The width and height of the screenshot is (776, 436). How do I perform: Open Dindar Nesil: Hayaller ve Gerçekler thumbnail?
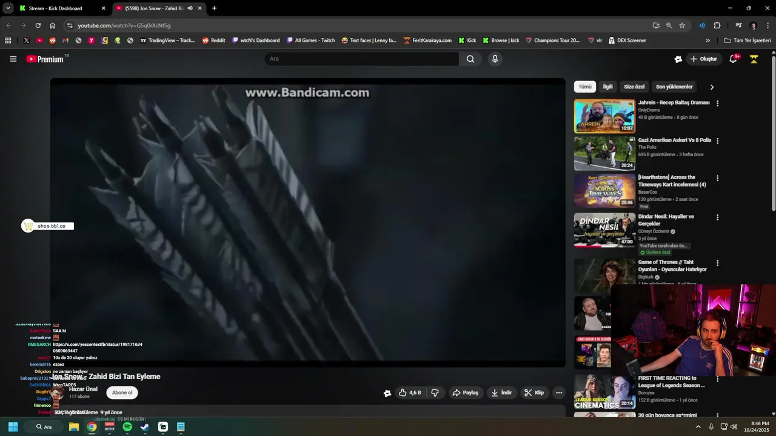pos(604,230)
